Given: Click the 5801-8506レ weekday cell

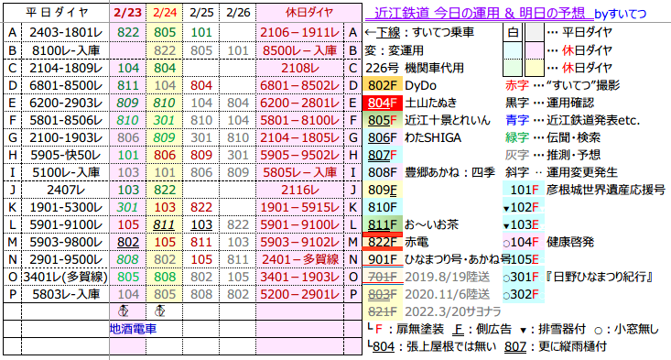Looking at the screenshot, I should pos(66,120).
